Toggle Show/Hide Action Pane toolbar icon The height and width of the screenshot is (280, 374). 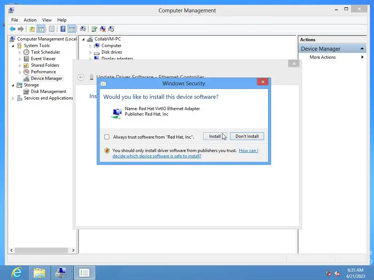72,29
